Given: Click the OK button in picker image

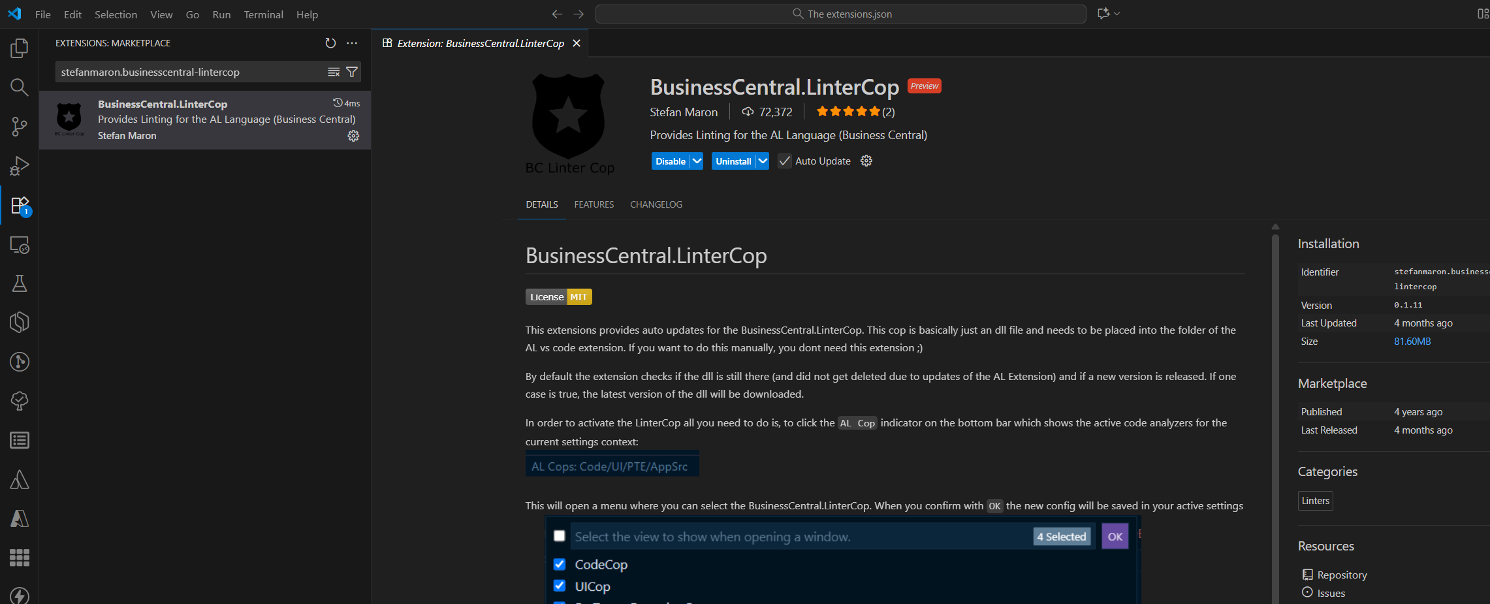Looking at the screenshot, I should click(1115, 537).
